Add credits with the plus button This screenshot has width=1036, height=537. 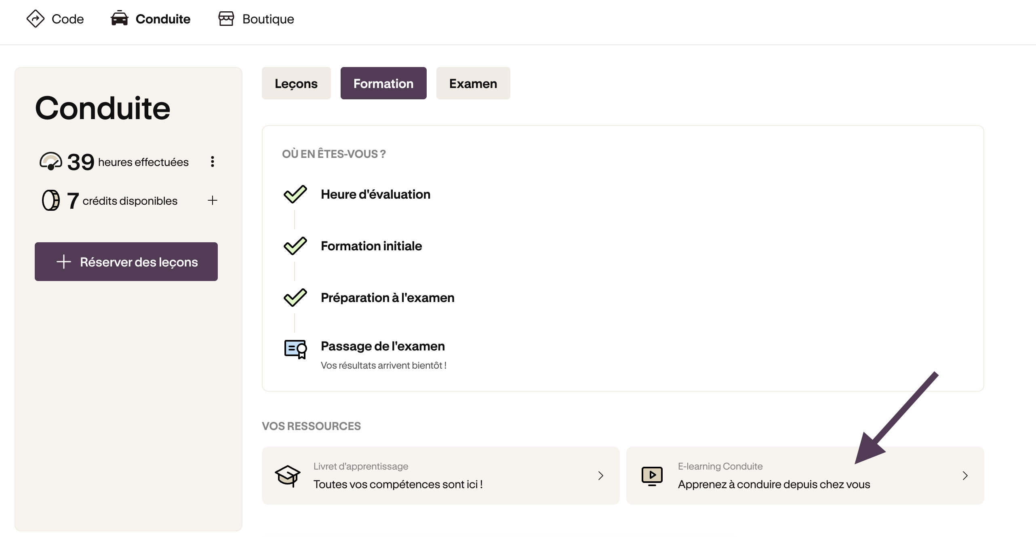click(x=213, y=200)
